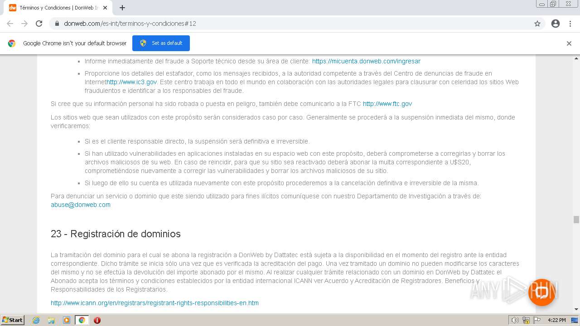This screenshot has width=580, height=326.
Task: Click the network tray icon
Action: point(526,320)
